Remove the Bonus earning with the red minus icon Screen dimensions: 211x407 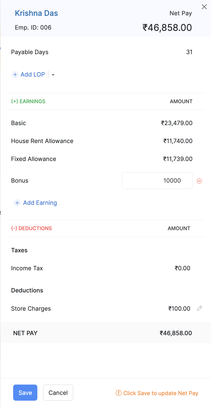tap(199, 181)
